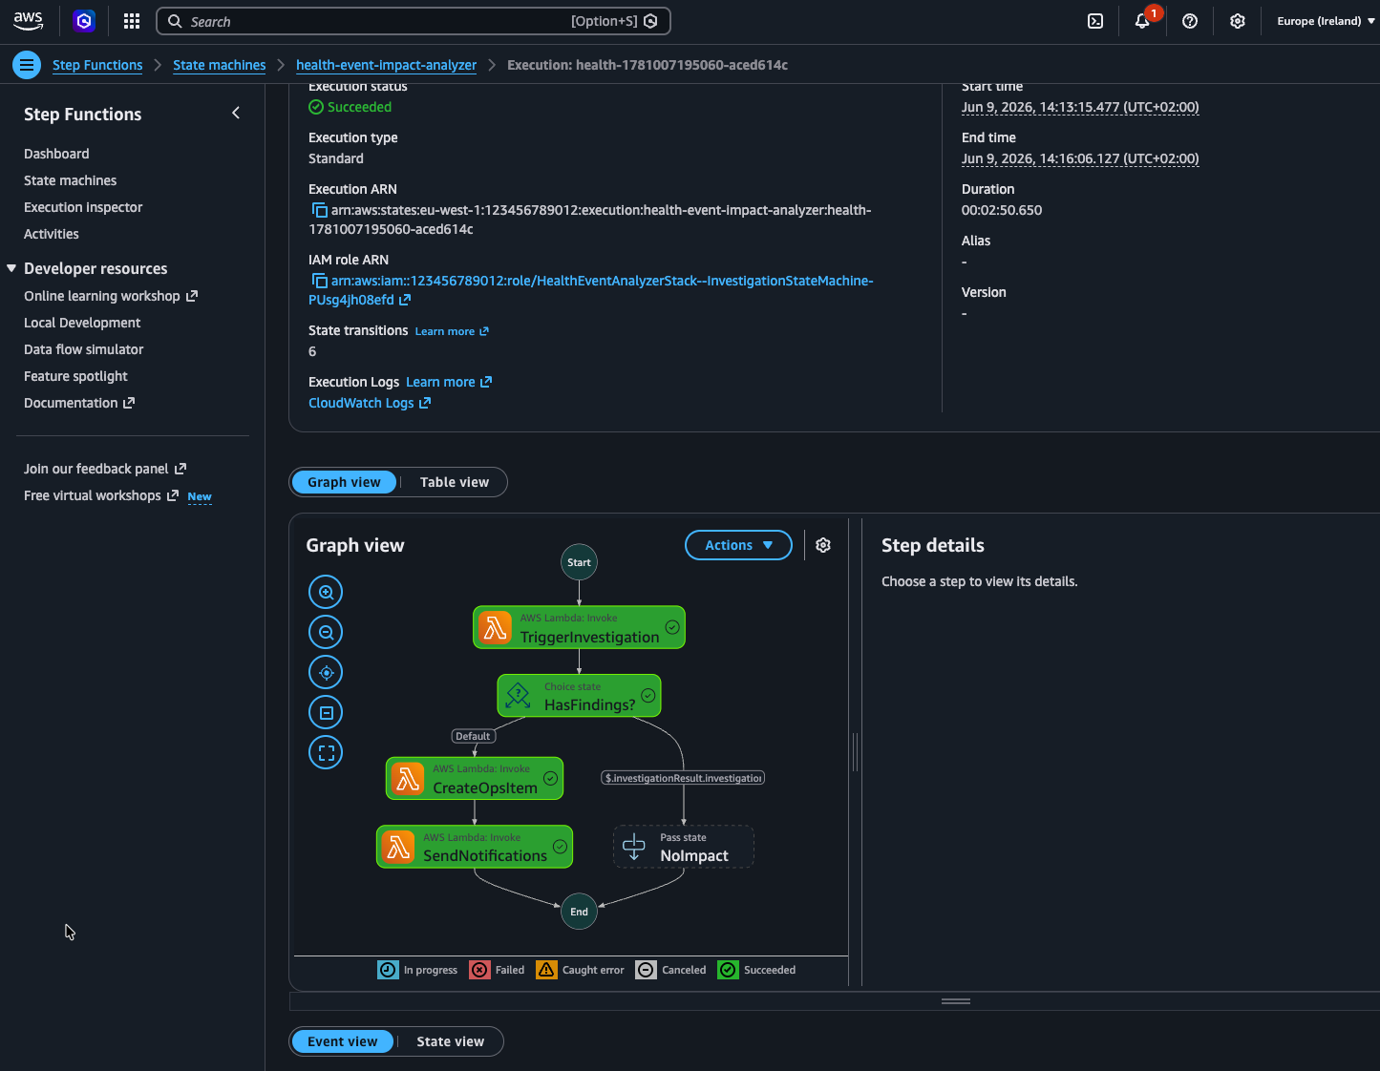Image resolution: width=1380 pixels, height=1071 pixels.
Task: Open Execution inspector in sidebar
Action: click(x=83, y=207)
